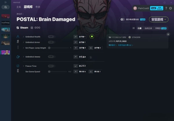Click Unlimited Ammo hotkey swap icon
The height and width of the screenshot is (121, 174).
point(76,57)
